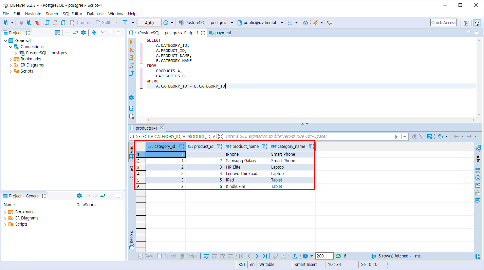The height and width of the screenshot is (270, 484).
Task: Select Lenovo Thinkpad cell in results
Action: click(246, 174)
